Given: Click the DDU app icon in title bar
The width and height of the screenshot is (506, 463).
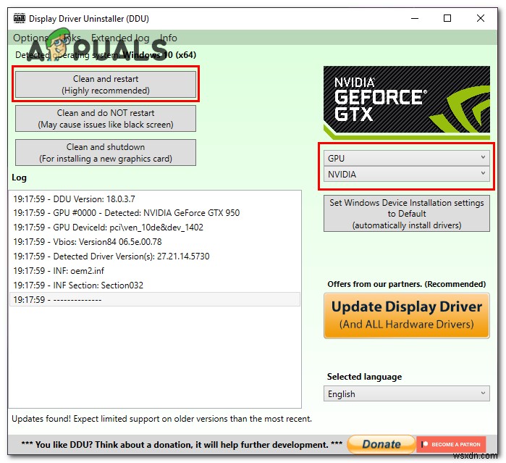Looking at the screenshot, I should click(x=20, y=18).
